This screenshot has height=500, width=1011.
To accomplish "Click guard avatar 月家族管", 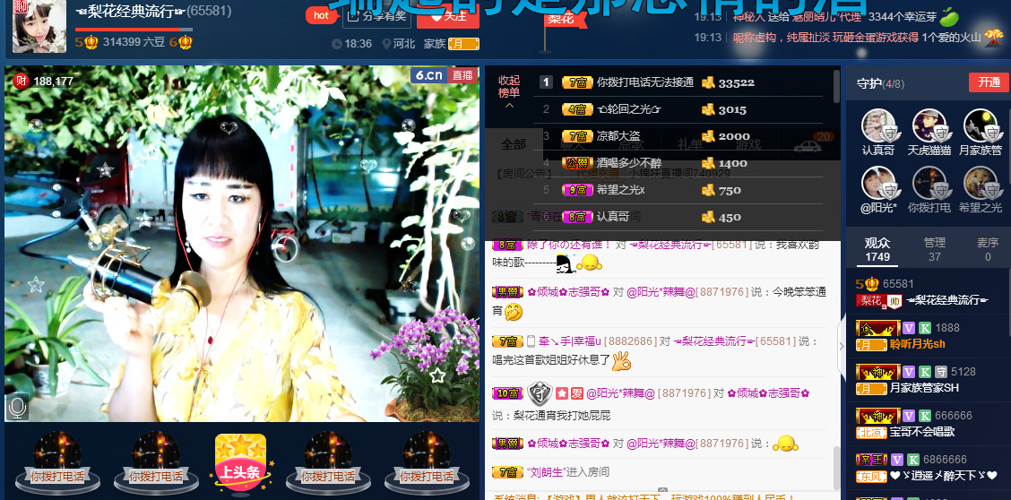I will 980,125.
